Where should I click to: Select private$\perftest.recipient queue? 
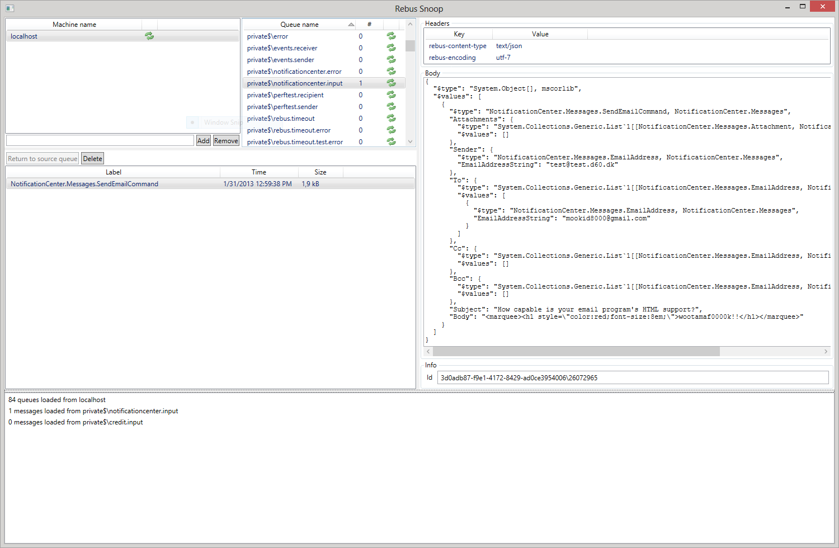pyautogui.click(x=324, y=95)
